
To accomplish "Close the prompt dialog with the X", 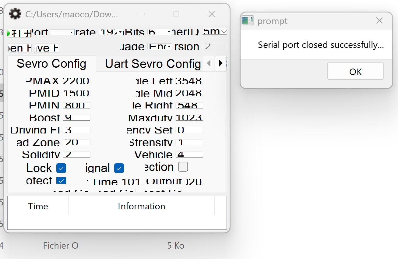I will click(379, 21).
